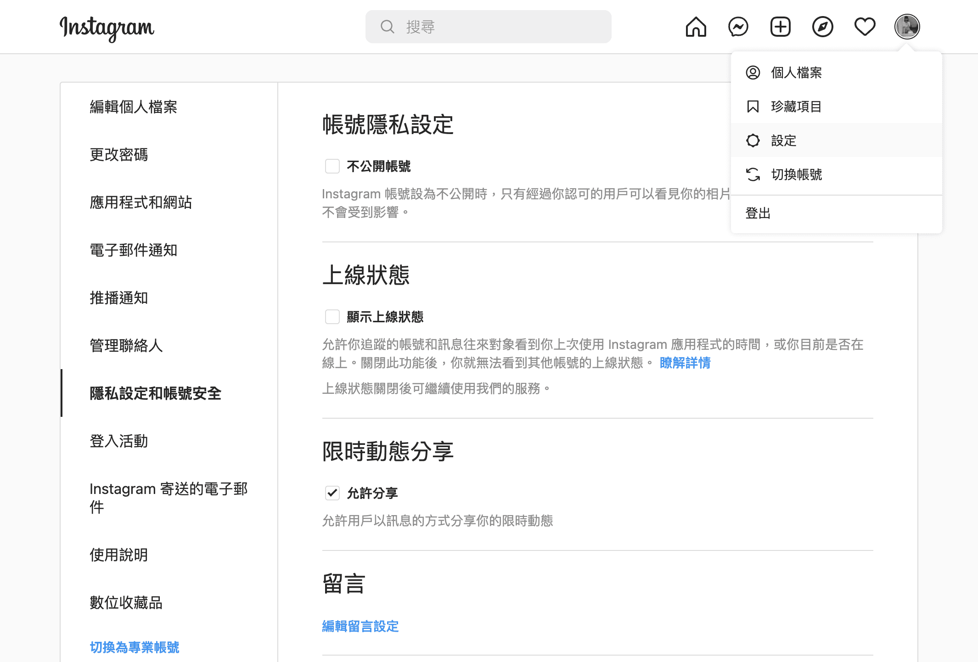Open the Explore compass icon
The image size is (978, 662).
(x=822, y=27)
